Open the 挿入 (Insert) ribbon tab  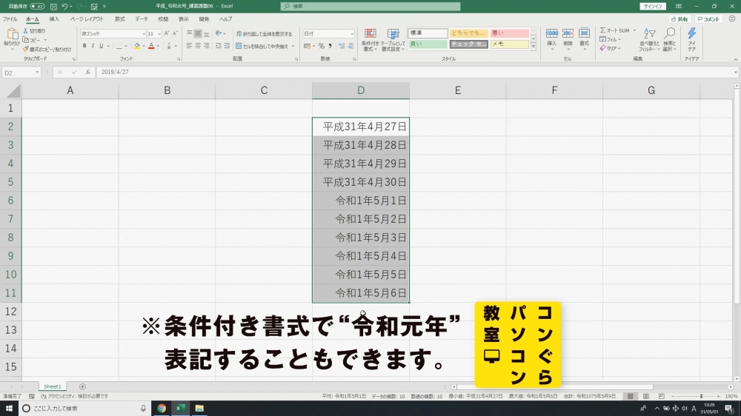click(54, 19)
